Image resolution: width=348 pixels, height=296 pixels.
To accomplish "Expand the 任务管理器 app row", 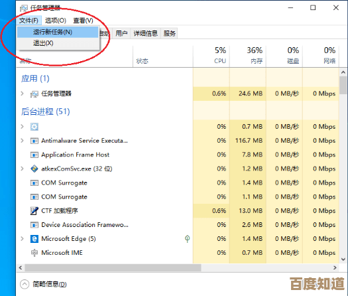I will tap(22, 94).
